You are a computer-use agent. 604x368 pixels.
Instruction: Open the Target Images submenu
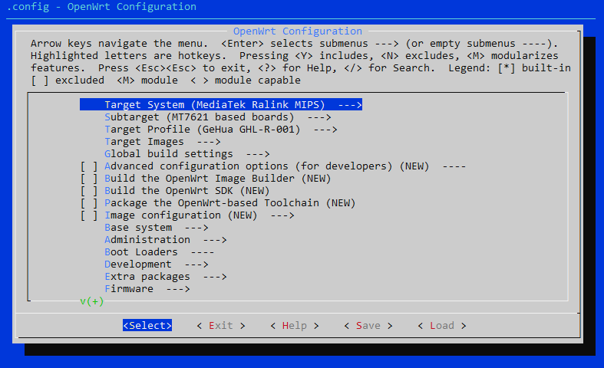tap(162, 142)
